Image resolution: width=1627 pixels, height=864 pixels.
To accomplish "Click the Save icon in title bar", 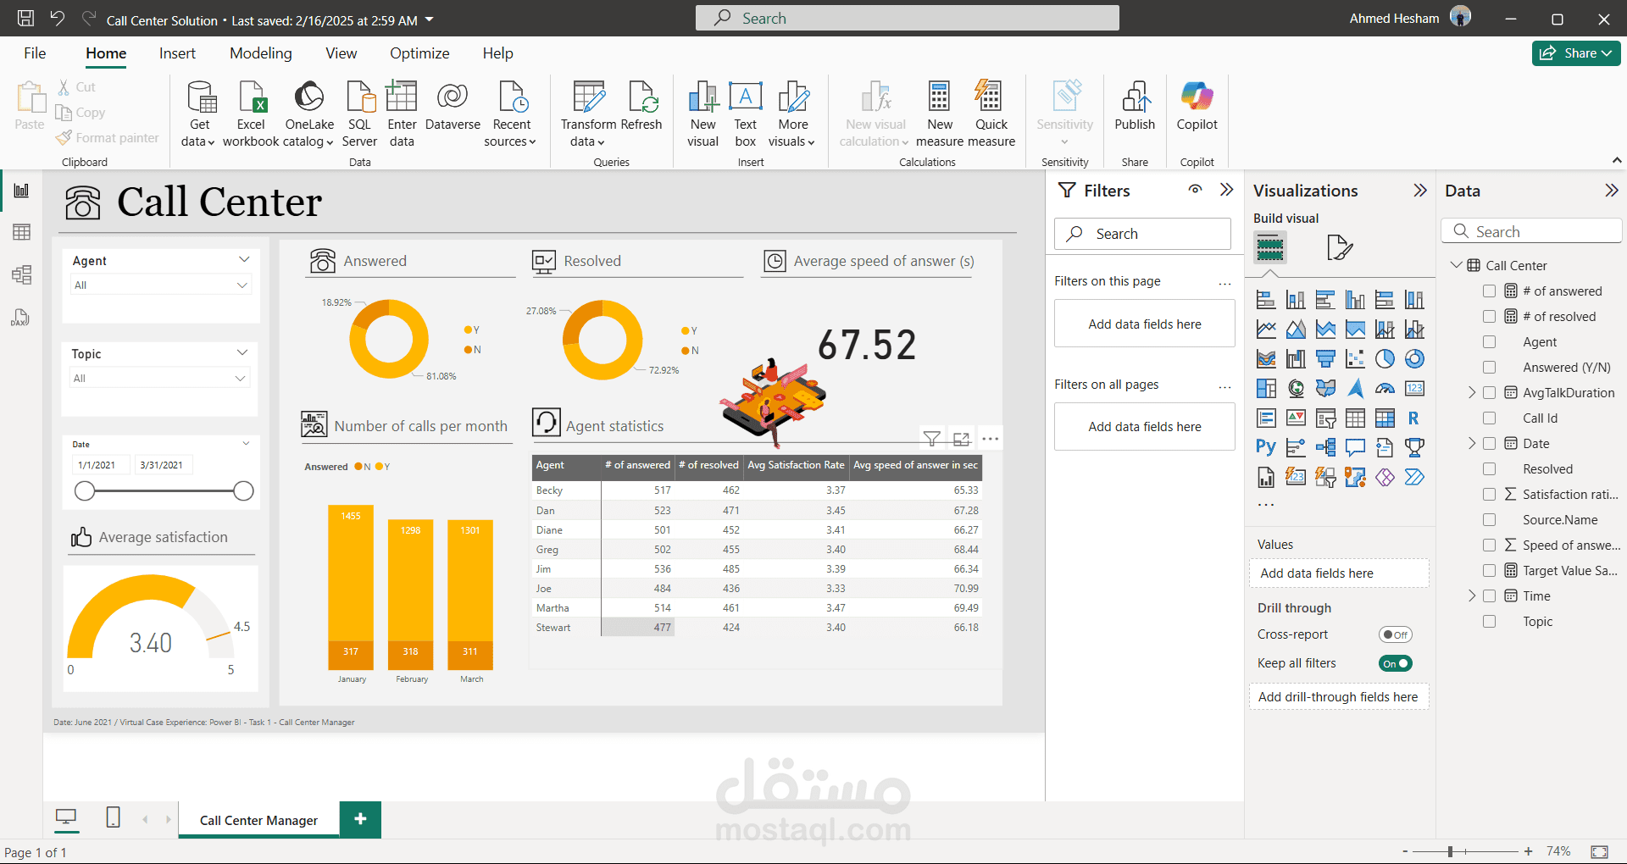I will [x=26, y=19].
